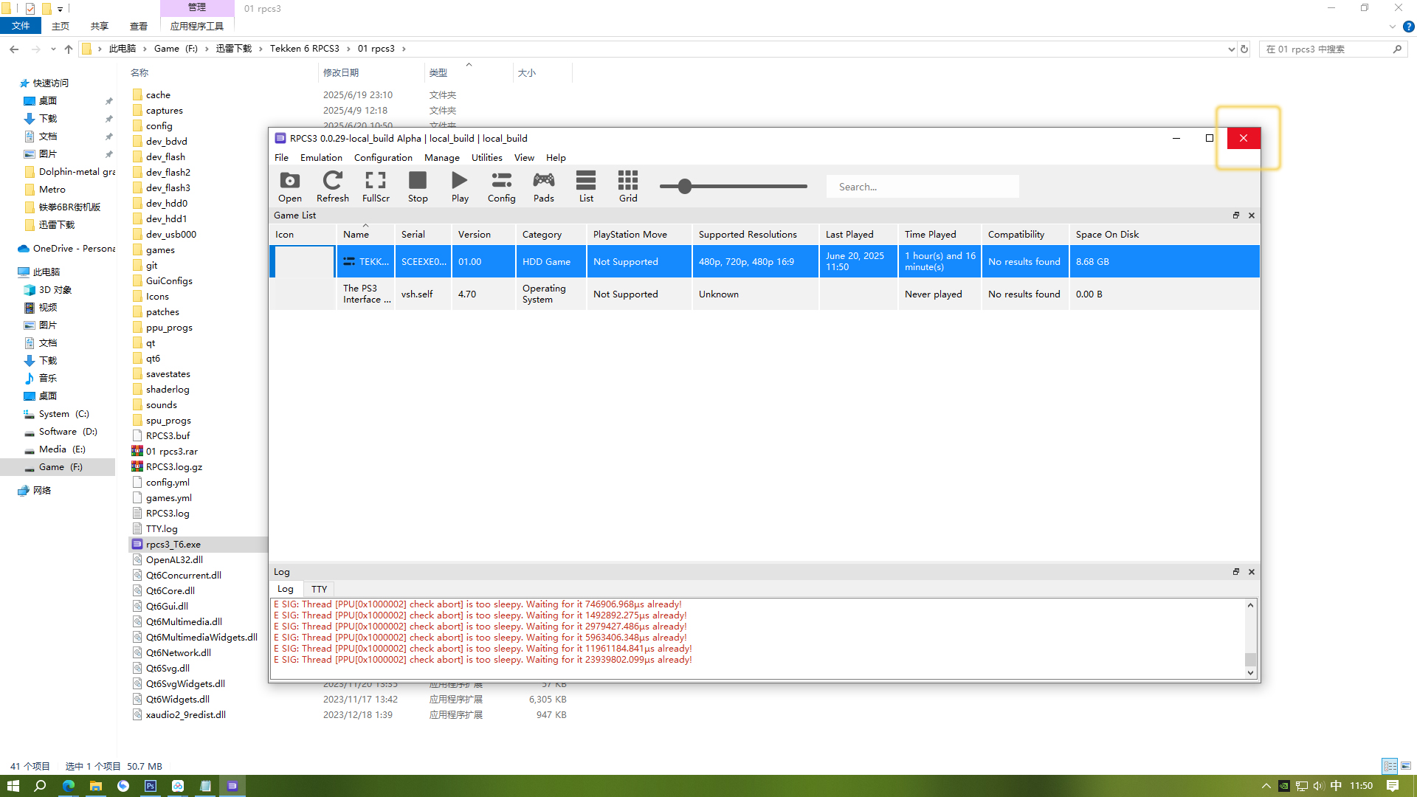Sort game list by Serial column
The height and width of the screenshot is (797, 1417).
[423, 234]
